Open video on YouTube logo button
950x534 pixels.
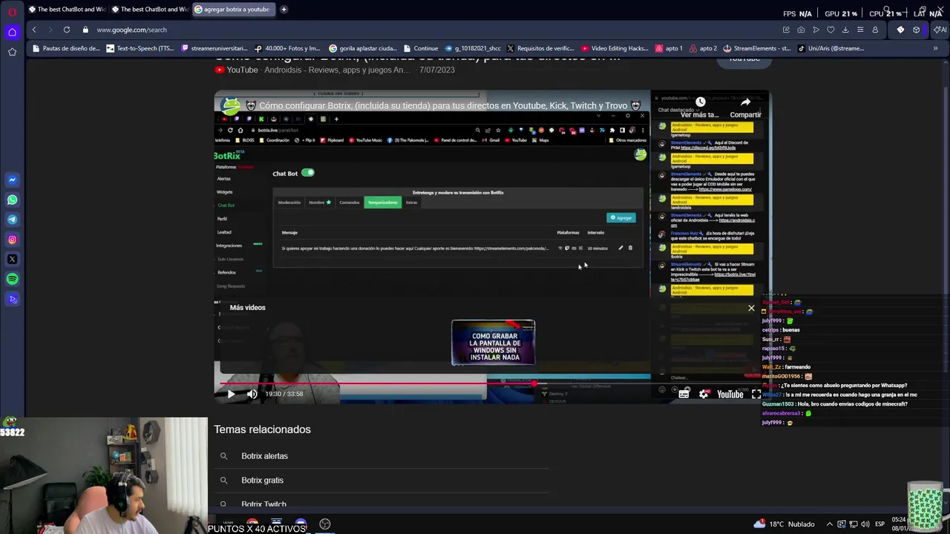click(730, 394)
